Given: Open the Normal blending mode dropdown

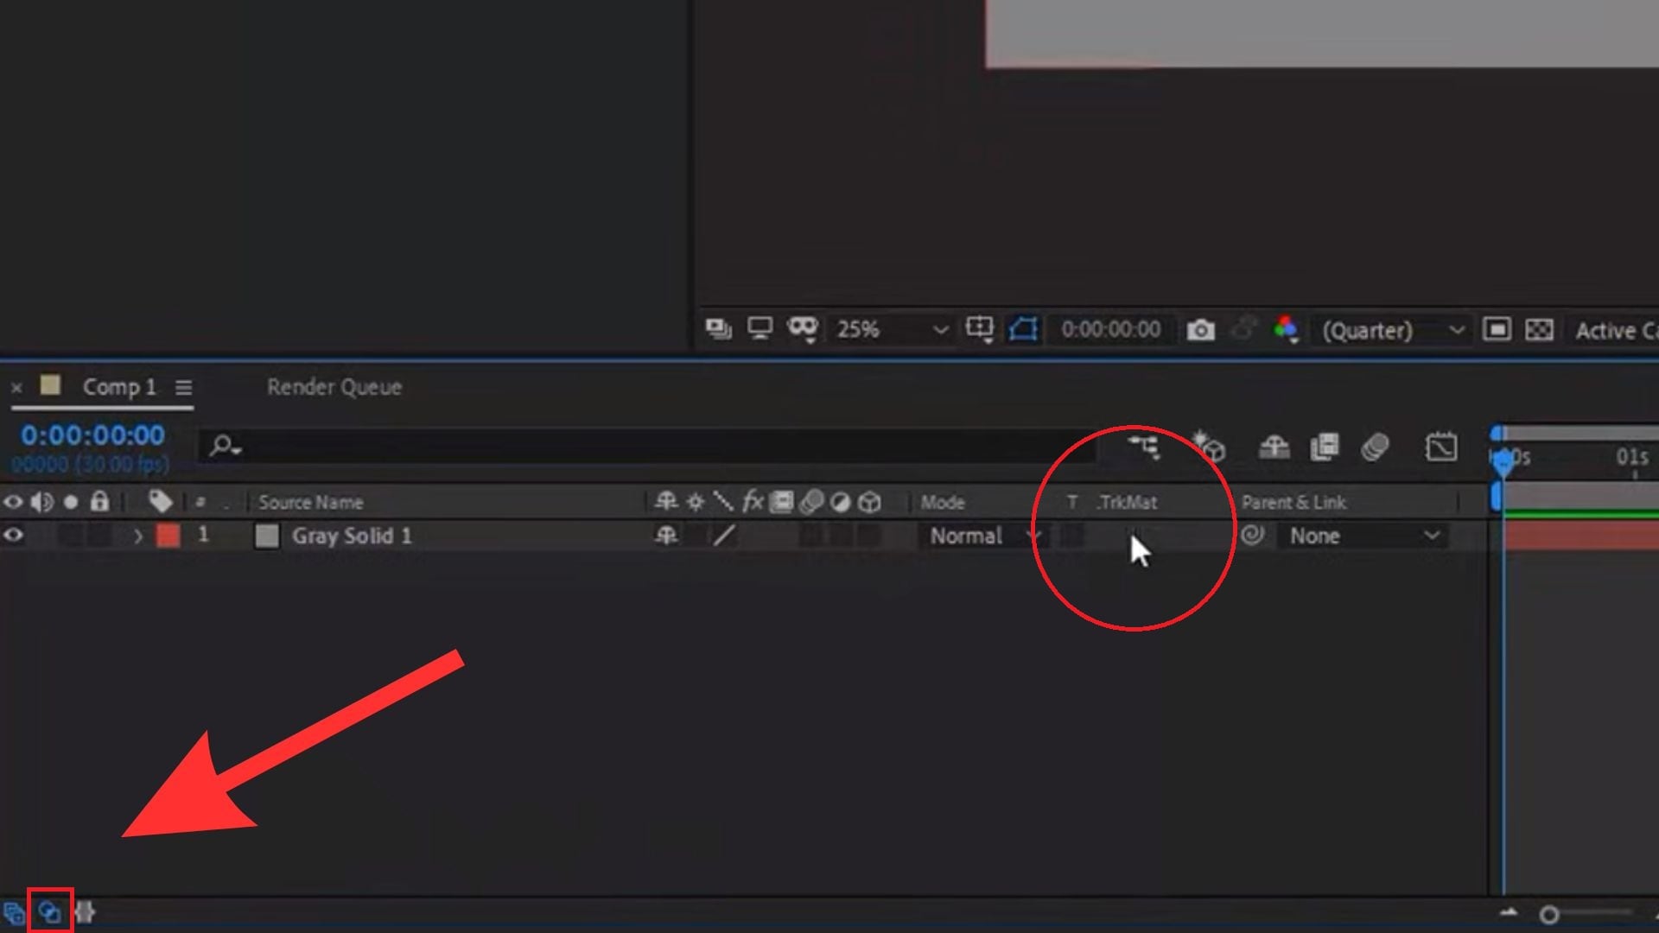Looking at the screenshot, I should [x=983, y=536].
